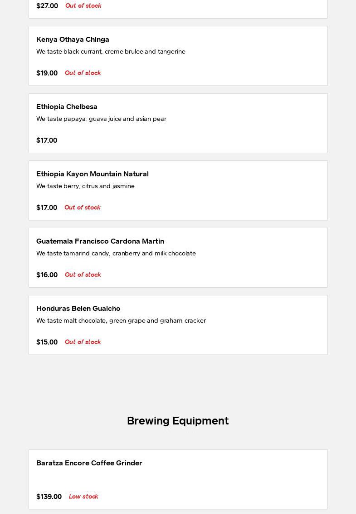
Task: Open Honduras Belen Gualcho product
Action: [x=178, y=325]
